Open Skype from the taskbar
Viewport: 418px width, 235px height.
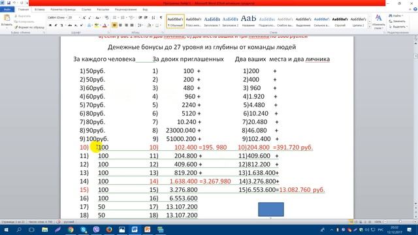(84, 230)
